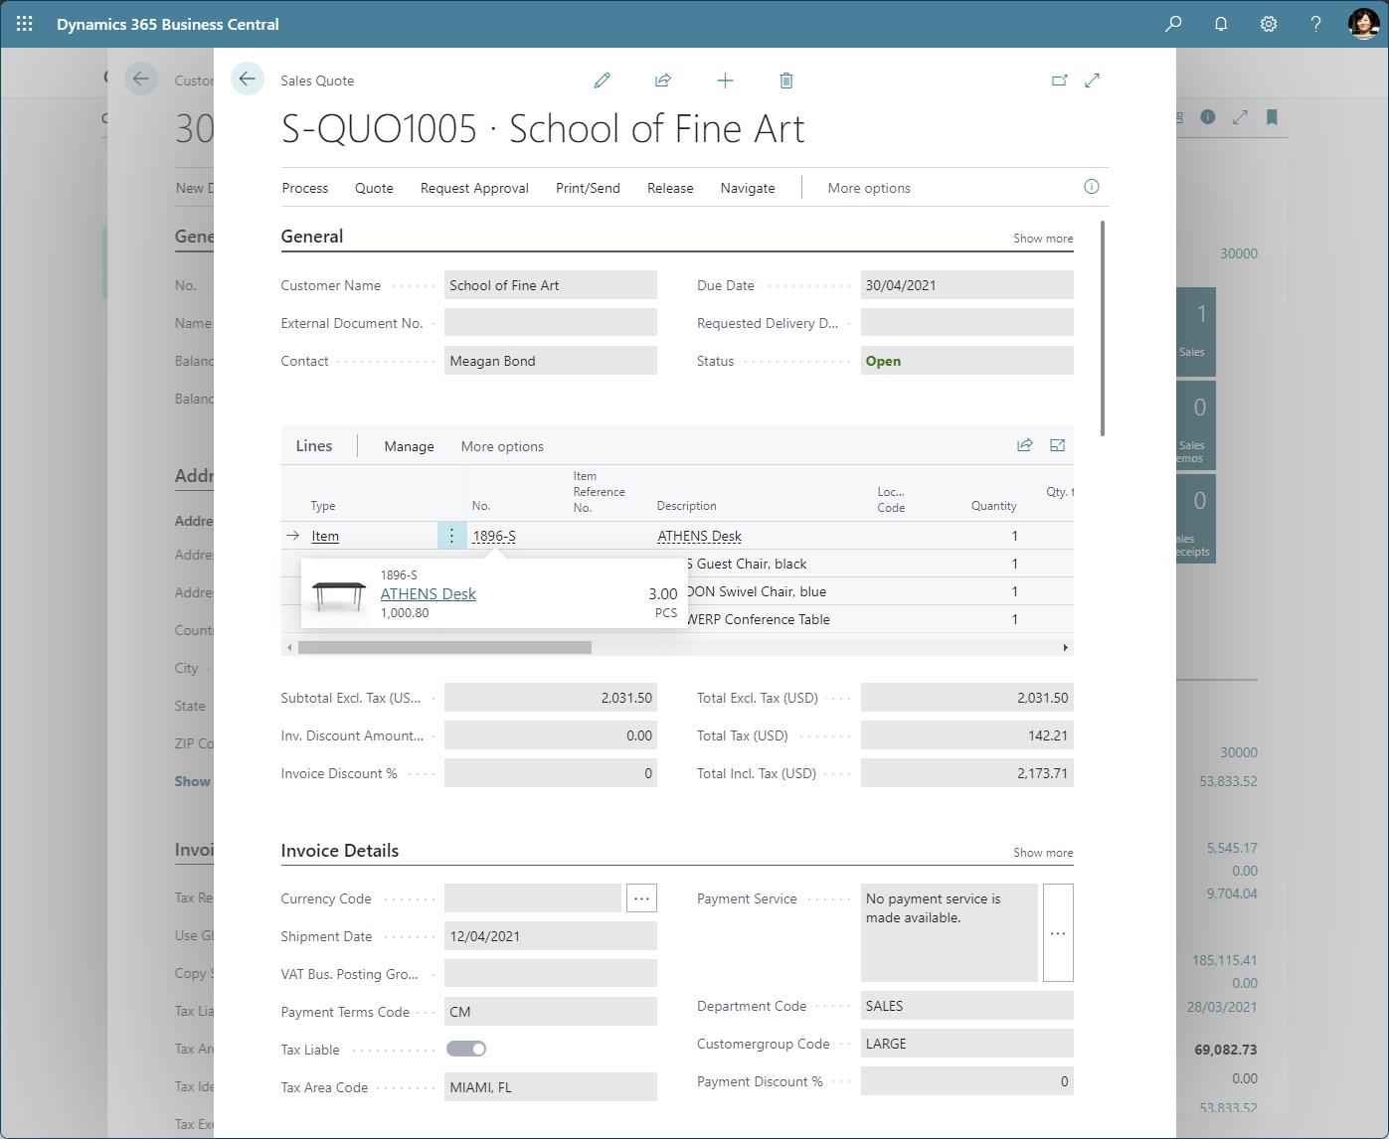The width and height of the screenshot is (1389, 1139).
Task: Open the Excel export icon in Lines
Action: (x=1058, y=444)
